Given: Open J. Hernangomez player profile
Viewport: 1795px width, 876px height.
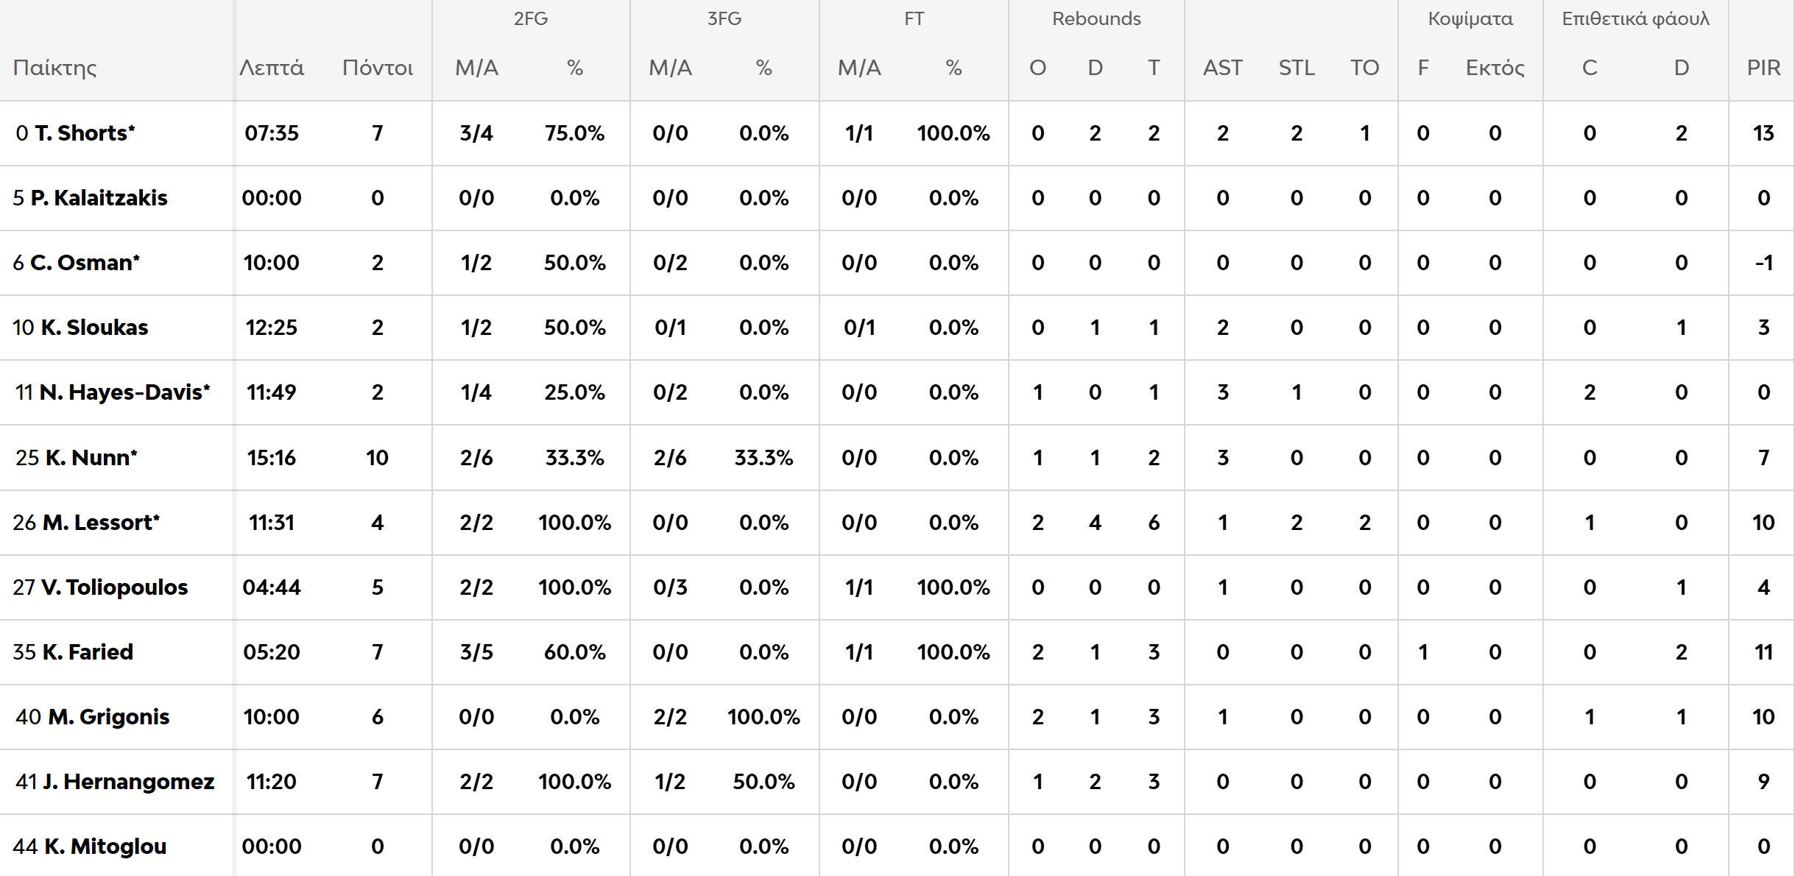Looking at the screenshot, I should 128,782.
